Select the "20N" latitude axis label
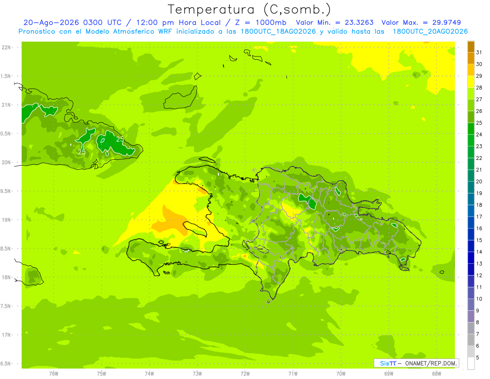This screenshot has width=490, height=379. 6,162
